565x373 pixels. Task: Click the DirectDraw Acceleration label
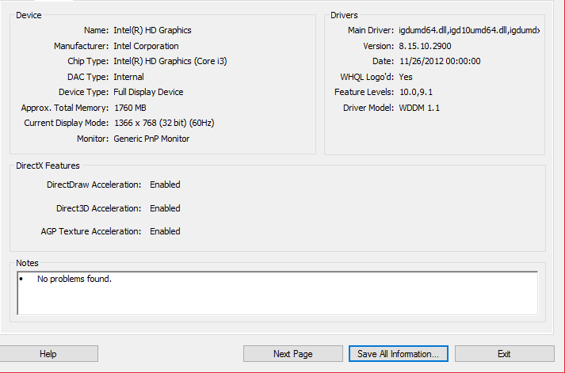[94, 185]
